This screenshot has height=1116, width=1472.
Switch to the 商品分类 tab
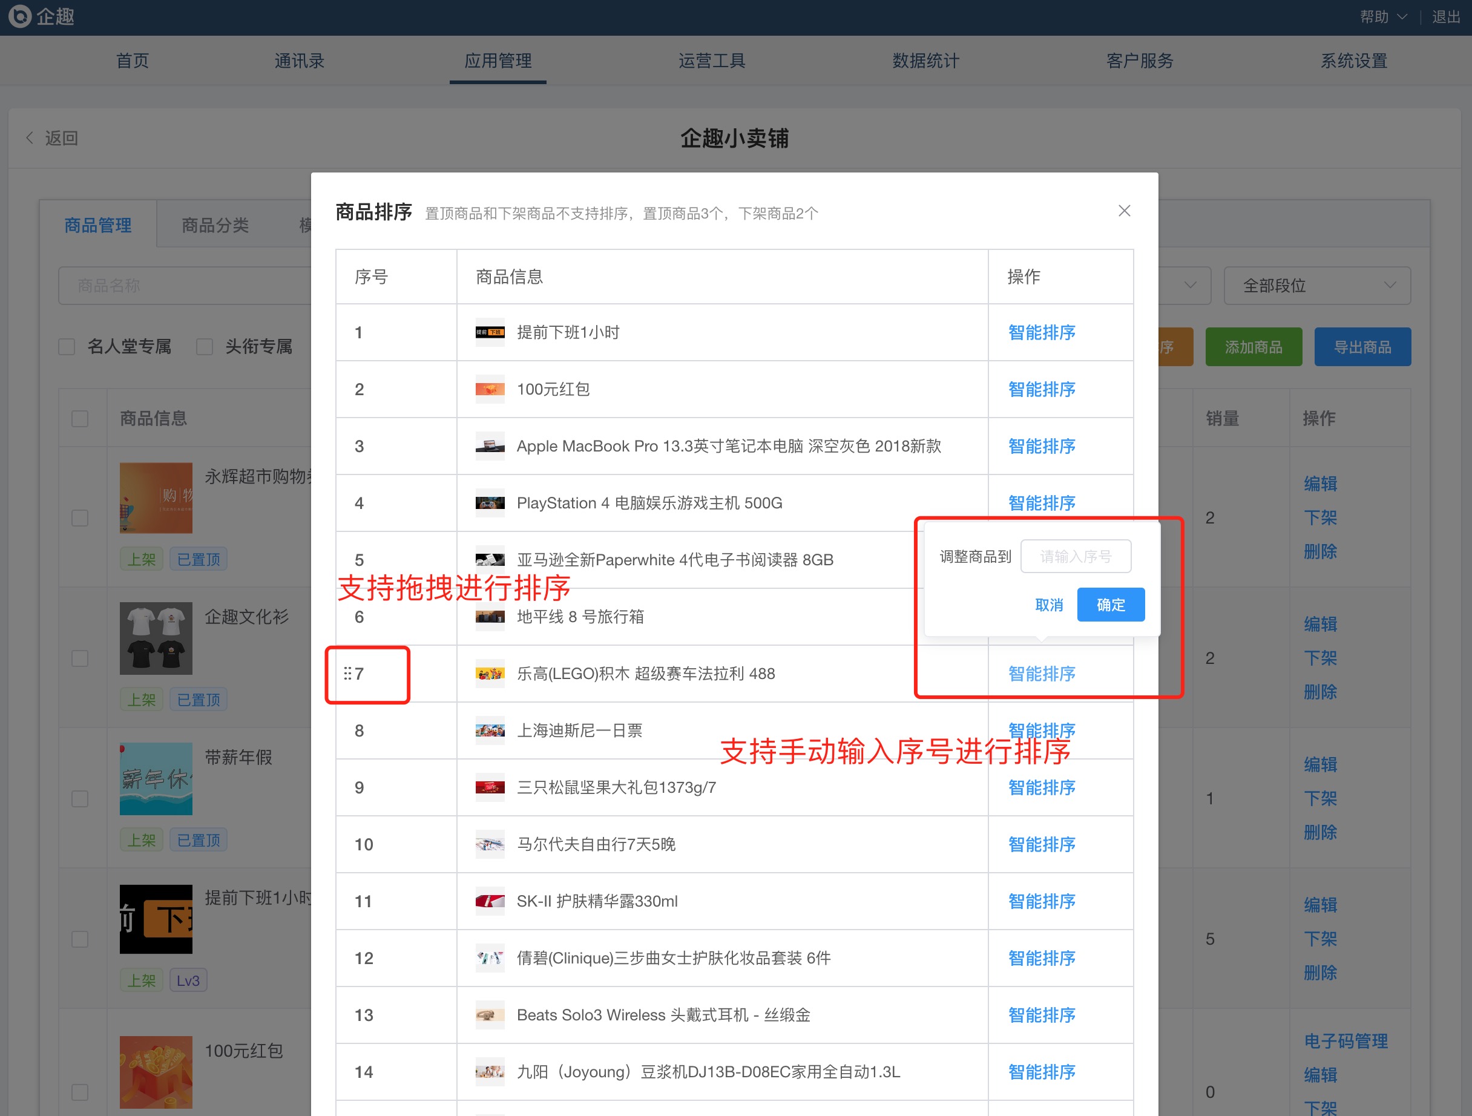click(215, 225)
